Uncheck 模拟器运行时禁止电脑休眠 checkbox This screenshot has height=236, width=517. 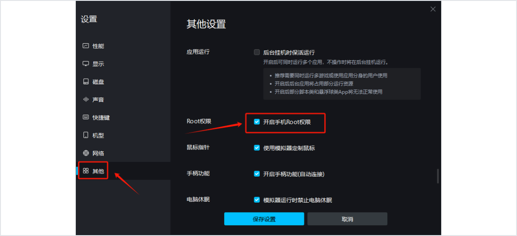pos(257,200)
